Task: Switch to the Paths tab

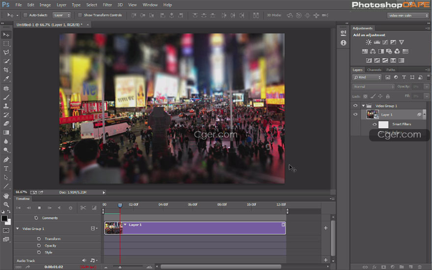Action: (390, 70)
